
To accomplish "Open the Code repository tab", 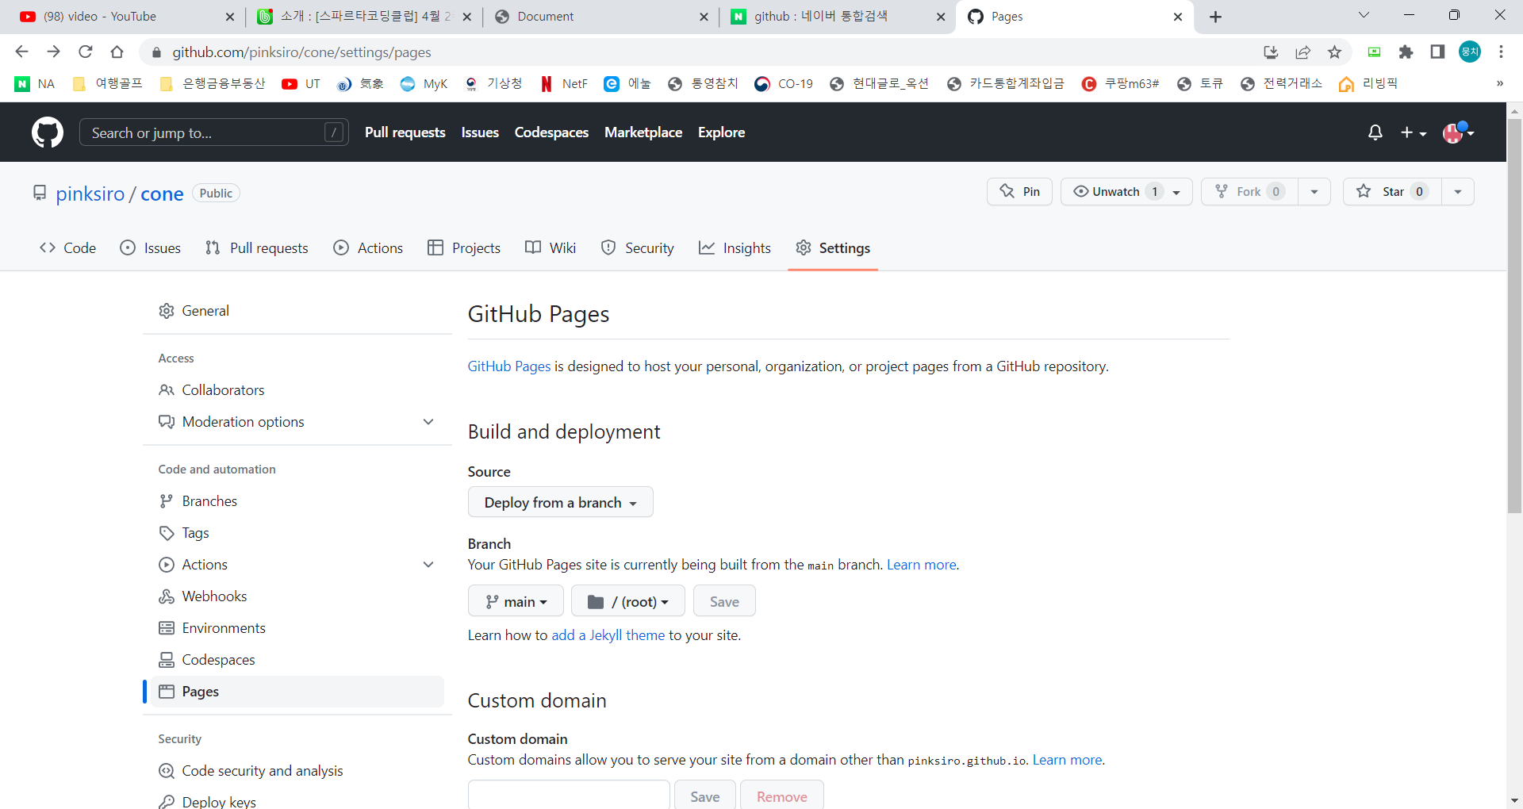I will pos(68,248).
